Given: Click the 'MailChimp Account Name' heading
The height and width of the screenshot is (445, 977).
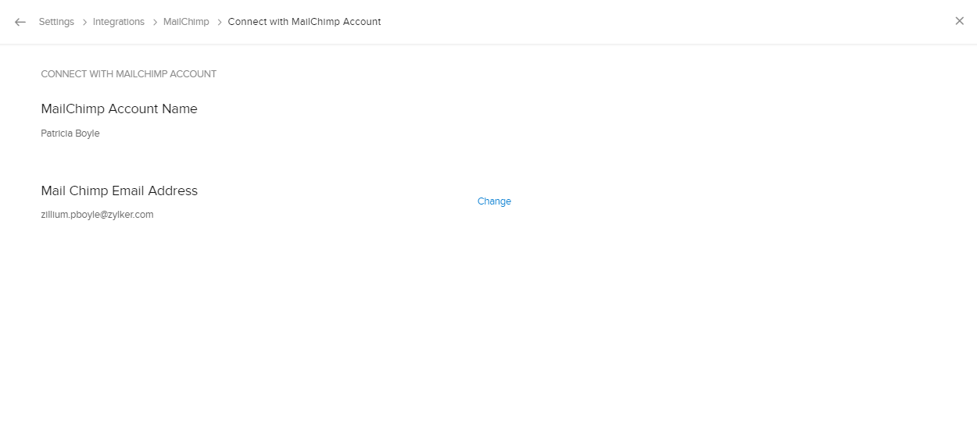Looking at the screenshot, I should coord(119,109).
